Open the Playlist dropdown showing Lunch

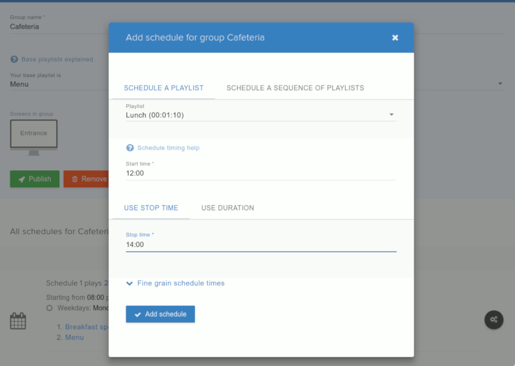(261, 115)
